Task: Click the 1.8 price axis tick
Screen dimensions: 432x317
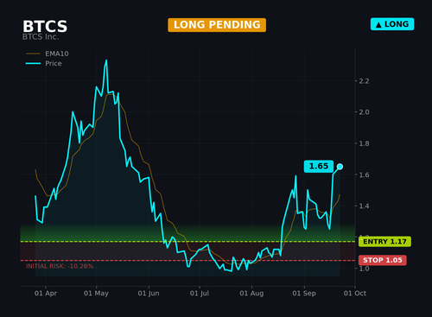Action: [x=364, y=143]
